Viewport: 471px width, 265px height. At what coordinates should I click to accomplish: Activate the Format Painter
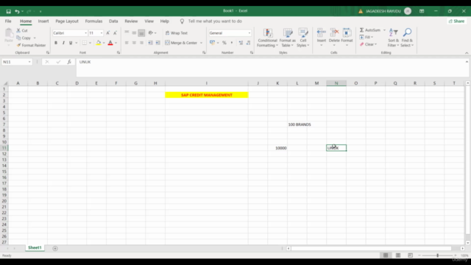pos(31,45)
